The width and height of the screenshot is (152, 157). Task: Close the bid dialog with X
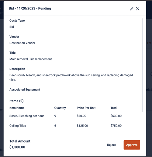(x=138, y=9)
